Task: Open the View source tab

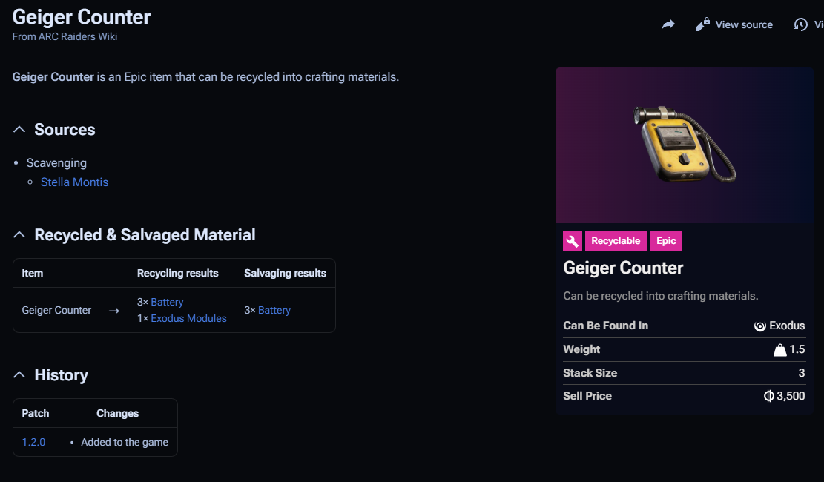Action: (744, 24)
